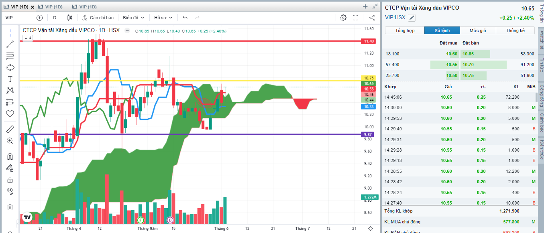Expand the 'Biểu đồ' dropdown

pyautogui.click(x=133, y=18)
